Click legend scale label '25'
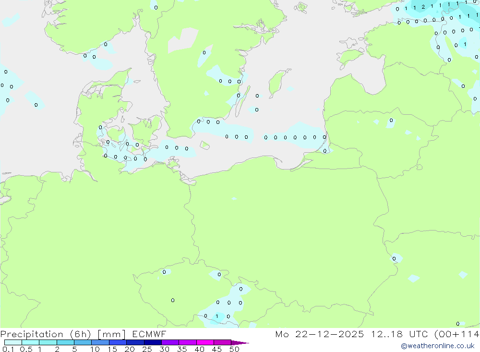This screenshot has width=480, height=352. pyautogui.click(x=147, y=349)
